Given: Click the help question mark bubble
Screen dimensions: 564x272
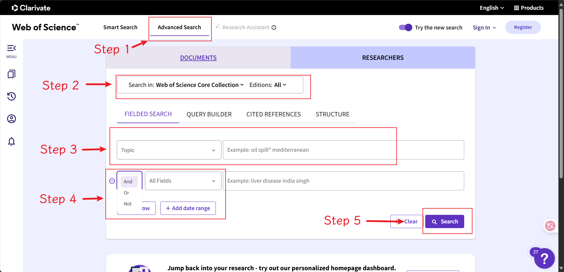Looking at the screenshot, I should pos(544,258).
